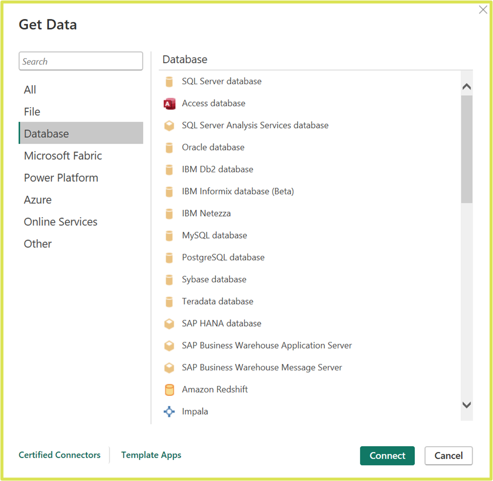493x481 pixels.
Task: Click the PostgreSQL database icon
Action: (169, 258)
